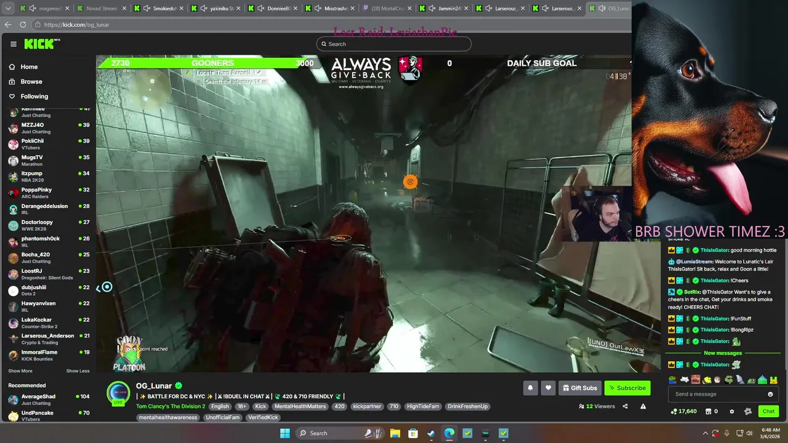Click the channel points 17,640 icon
788x443 pixels.
(x=683, y=412)
